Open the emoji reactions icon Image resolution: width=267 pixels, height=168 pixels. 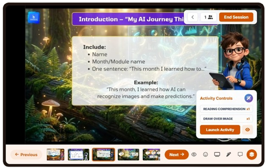click(x=206, y=154)
